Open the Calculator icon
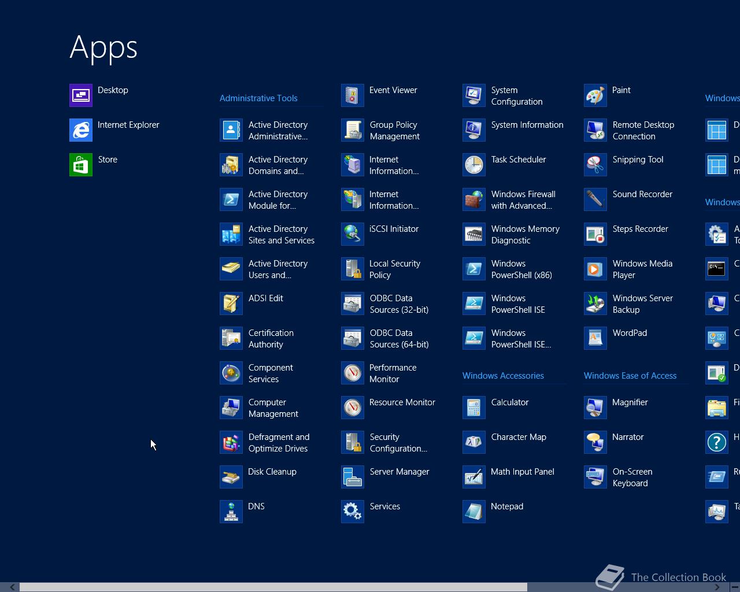Screen dimensions: 740x592 click(x=474, y=408)
